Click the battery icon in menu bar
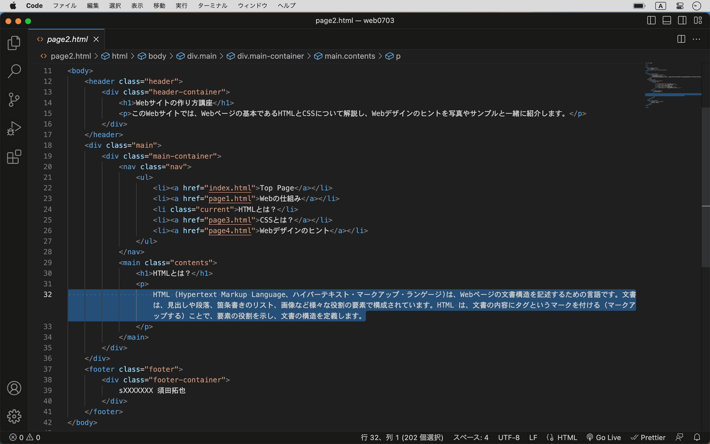This screenshot has height=444, width=710. (x=639, y=6)
